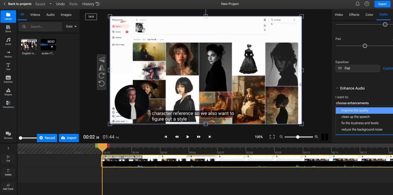The height and width of the screenshot is (195, 393).
Task: Open the Motion panel
Action: pos(8,54)
